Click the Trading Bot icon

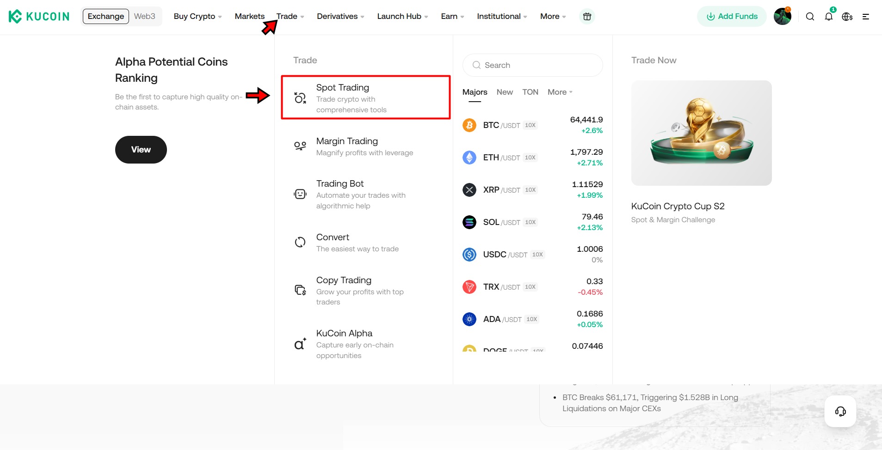point(300,194)
